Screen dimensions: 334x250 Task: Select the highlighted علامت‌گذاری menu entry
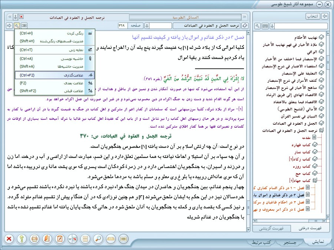coord(55,75)
